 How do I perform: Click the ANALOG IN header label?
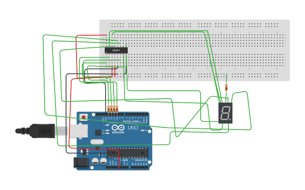point(141,160)
